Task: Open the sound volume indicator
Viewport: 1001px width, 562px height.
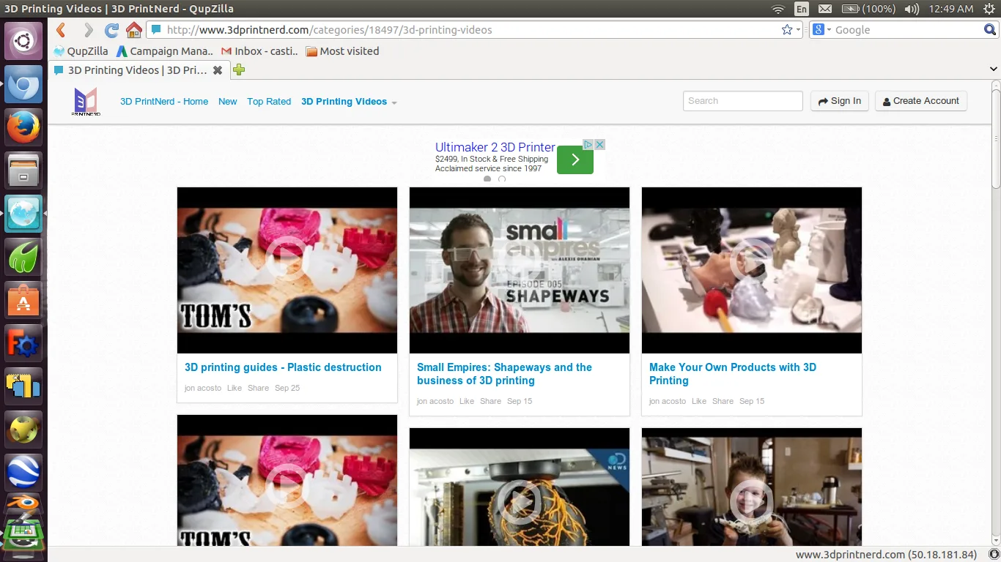Action: [912, 9]
